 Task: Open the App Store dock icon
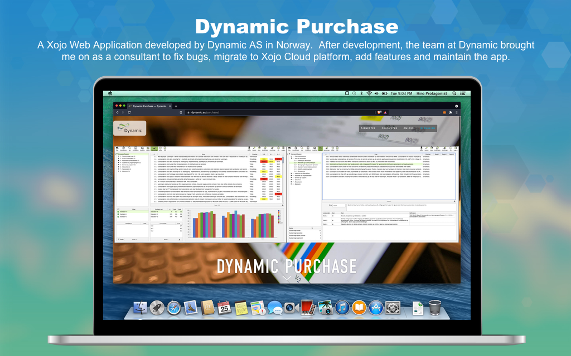coord(375,307)
